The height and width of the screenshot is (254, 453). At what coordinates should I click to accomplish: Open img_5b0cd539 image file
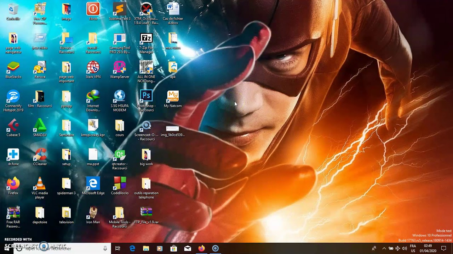coord(173,128)
